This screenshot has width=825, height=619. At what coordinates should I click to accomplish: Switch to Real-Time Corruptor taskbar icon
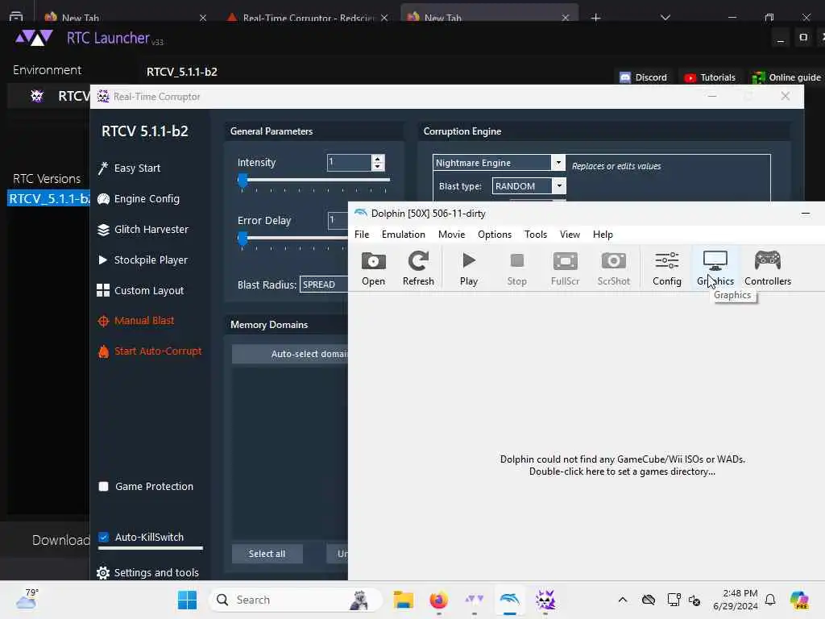(545, 600)
